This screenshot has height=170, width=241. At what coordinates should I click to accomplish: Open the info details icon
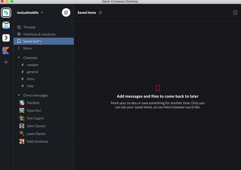coord(235,13)
